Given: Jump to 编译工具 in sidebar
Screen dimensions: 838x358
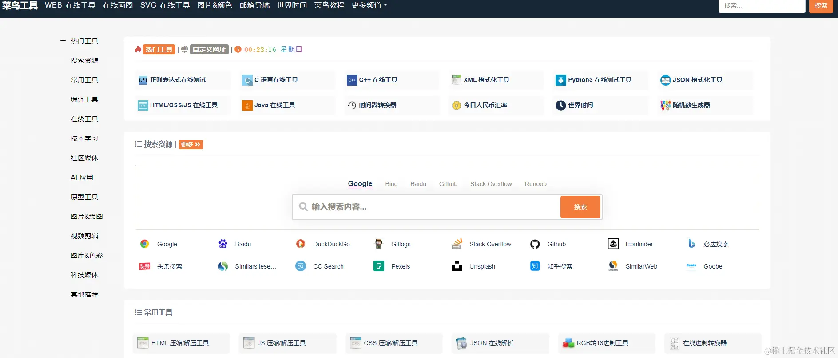Looking at the screenshot, I should pos(84,99).
